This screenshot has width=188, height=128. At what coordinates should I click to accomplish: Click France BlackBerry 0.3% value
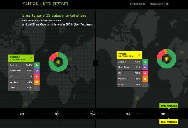click(x=138, y=68)
